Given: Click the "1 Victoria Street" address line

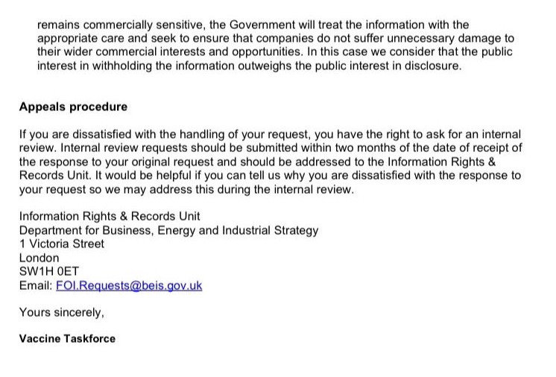Looking at the screenshot, I should (62, 244).
